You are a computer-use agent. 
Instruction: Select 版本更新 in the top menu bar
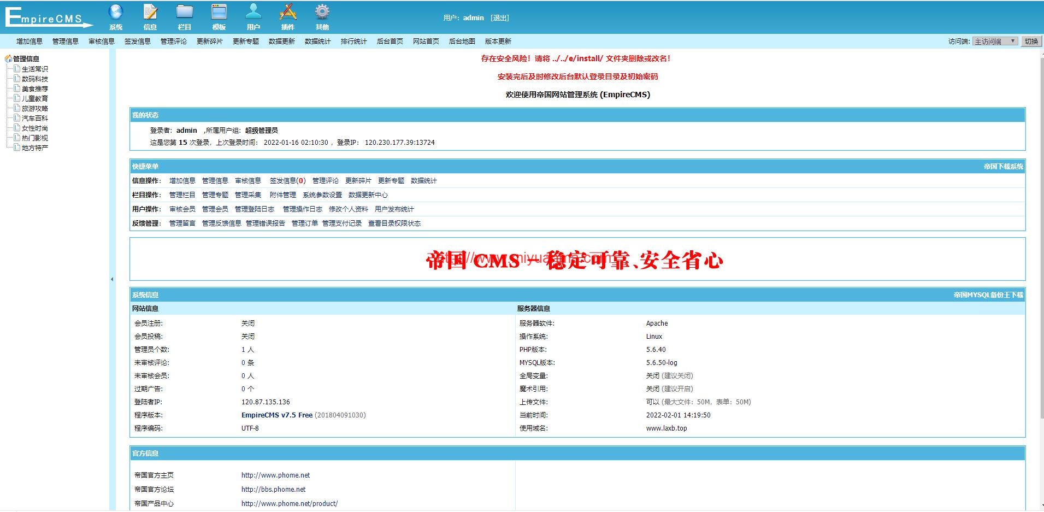pyautogui.click(x=498, y=42)
